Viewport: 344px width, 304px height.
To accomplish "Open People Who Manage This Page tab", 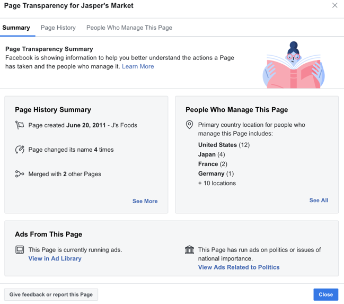I will 129,28.
